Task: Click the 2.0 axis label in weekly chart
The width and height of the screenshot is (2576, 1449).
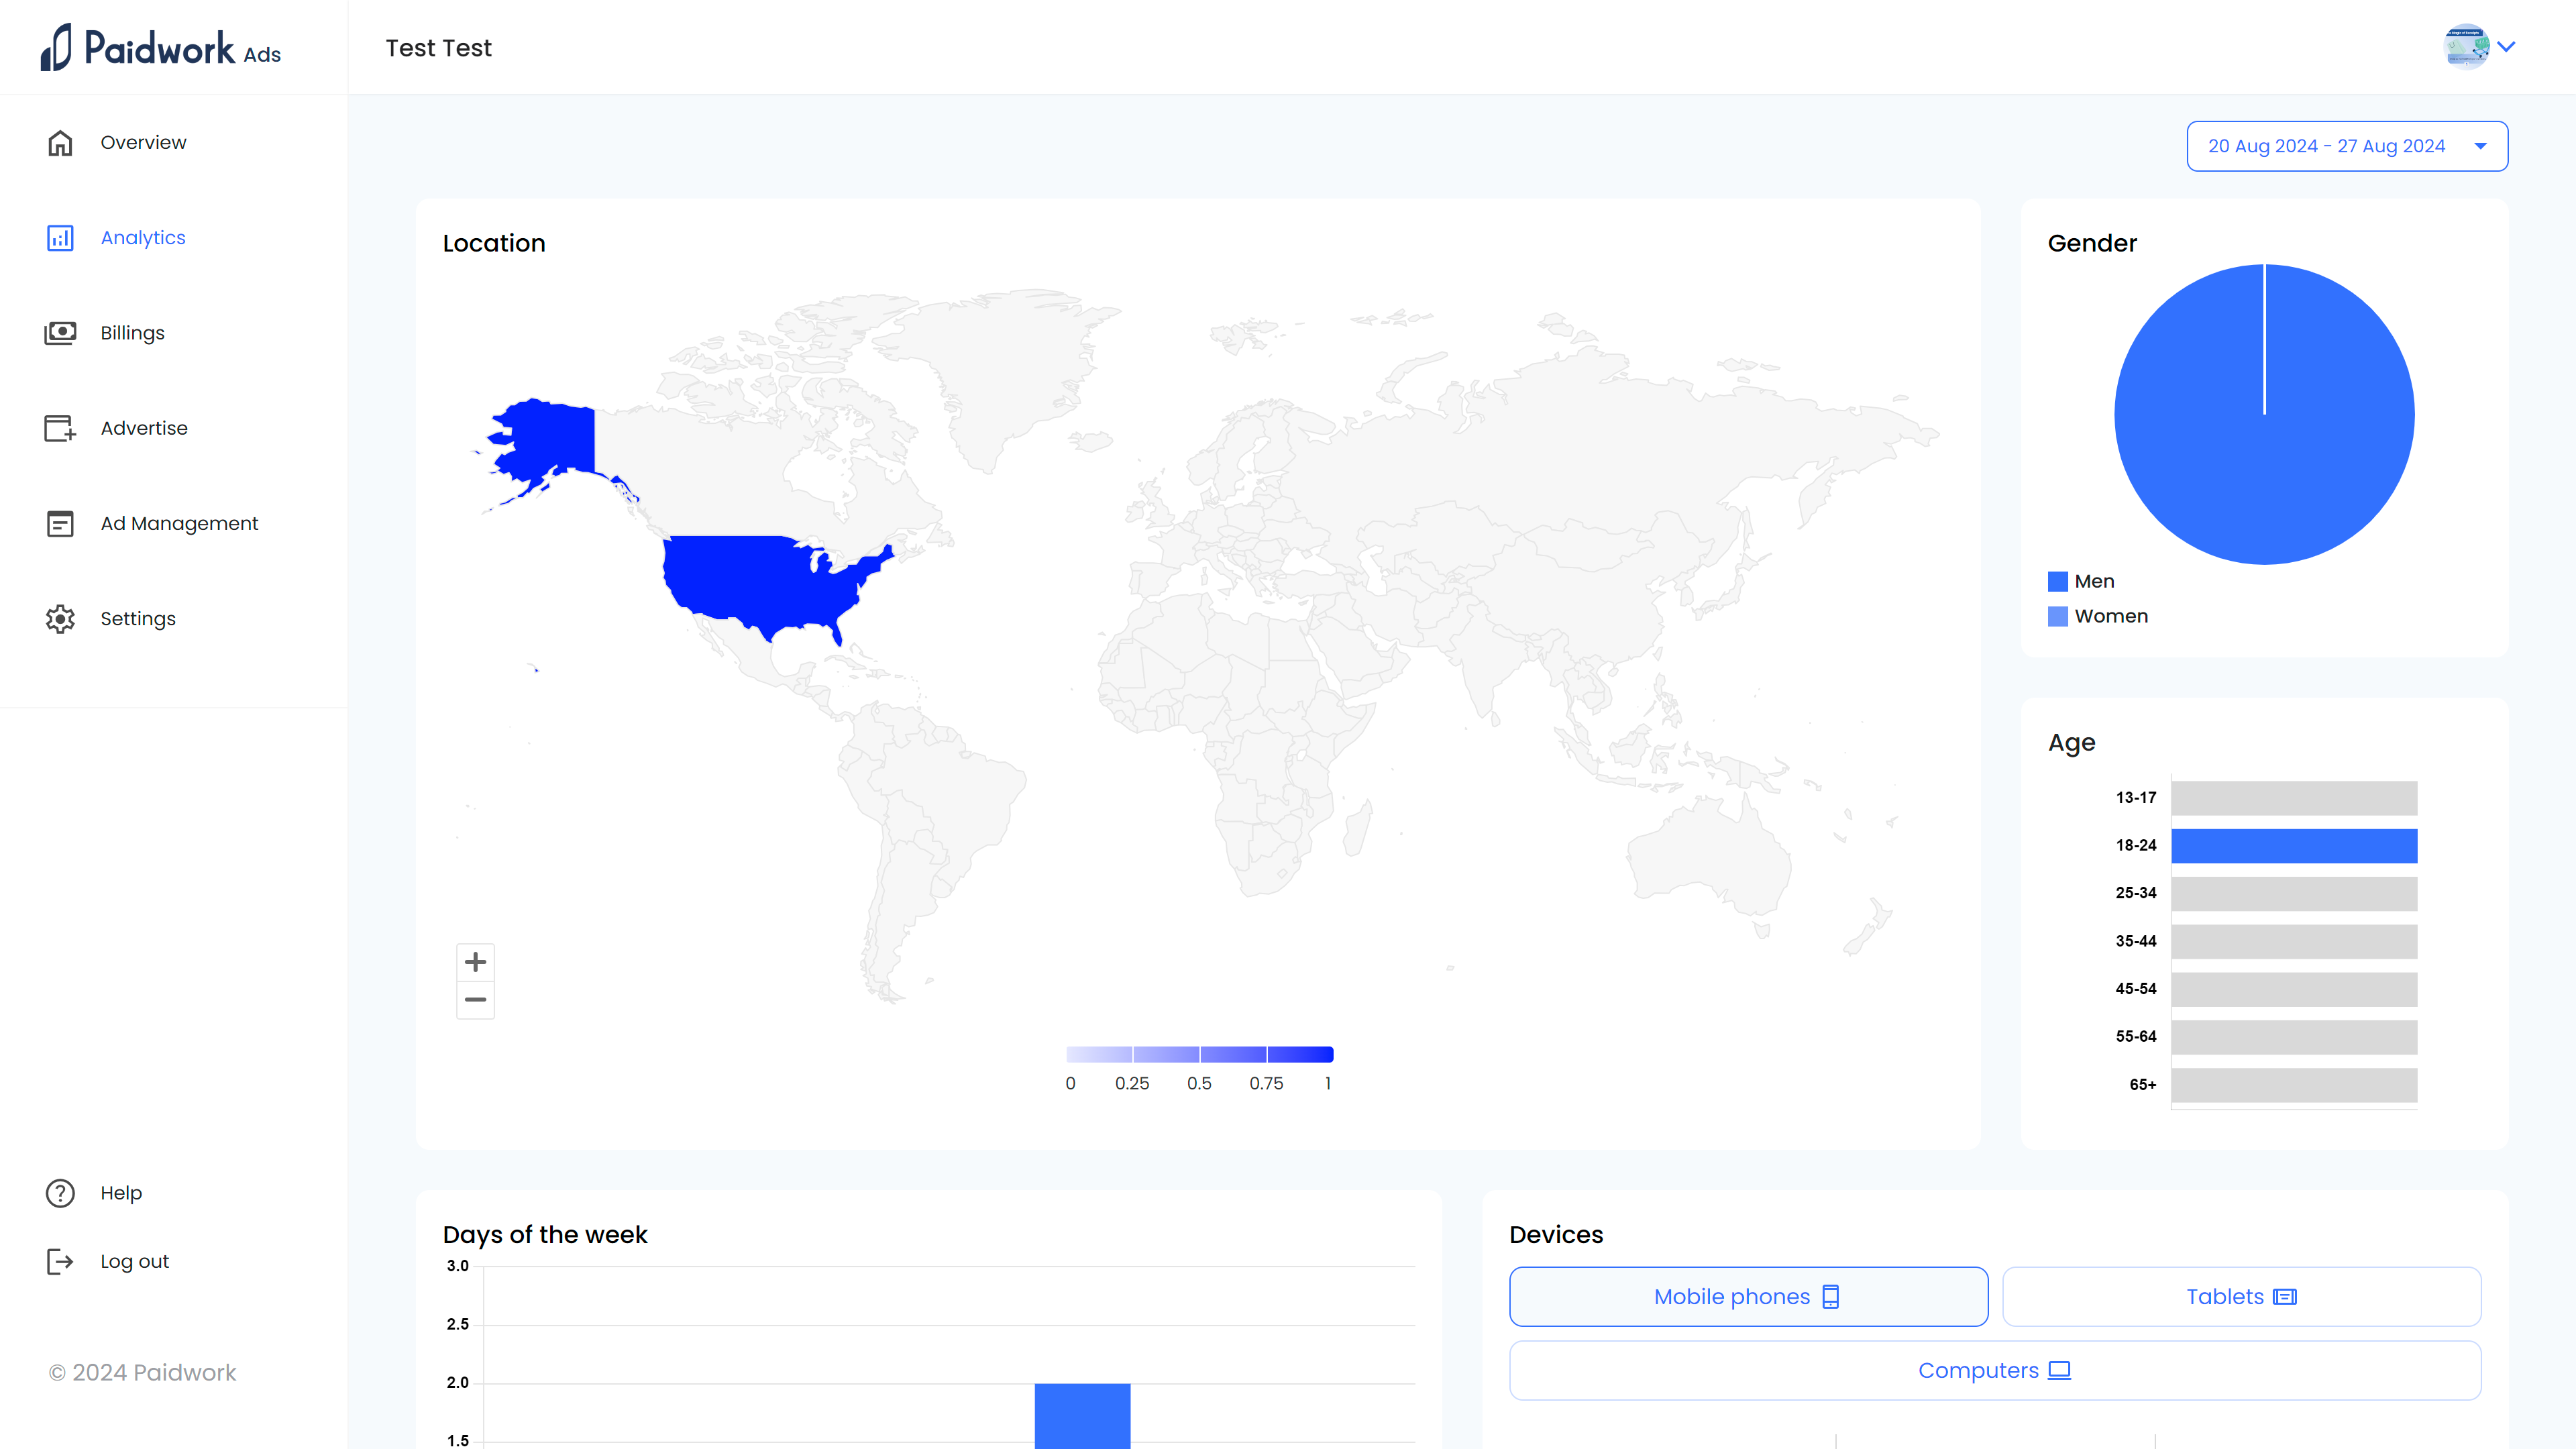Action: click(457, 1383)
